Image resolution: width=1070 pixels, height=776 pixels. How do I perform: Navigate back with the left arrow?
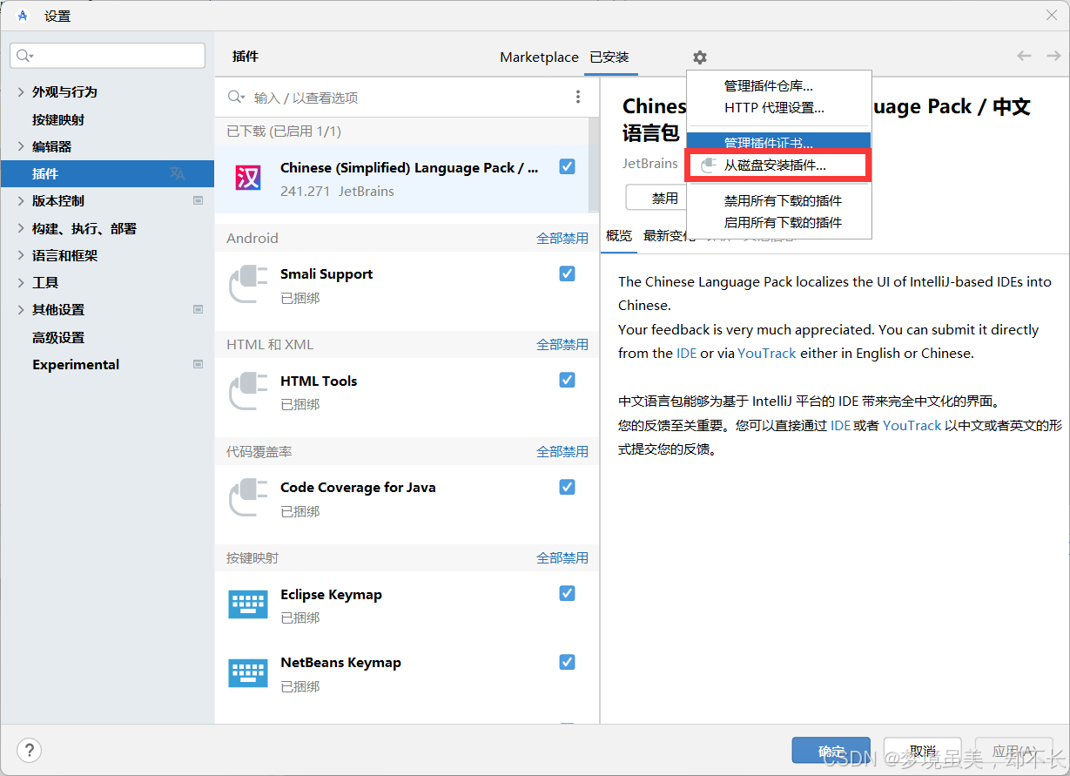pos(1025,56)
